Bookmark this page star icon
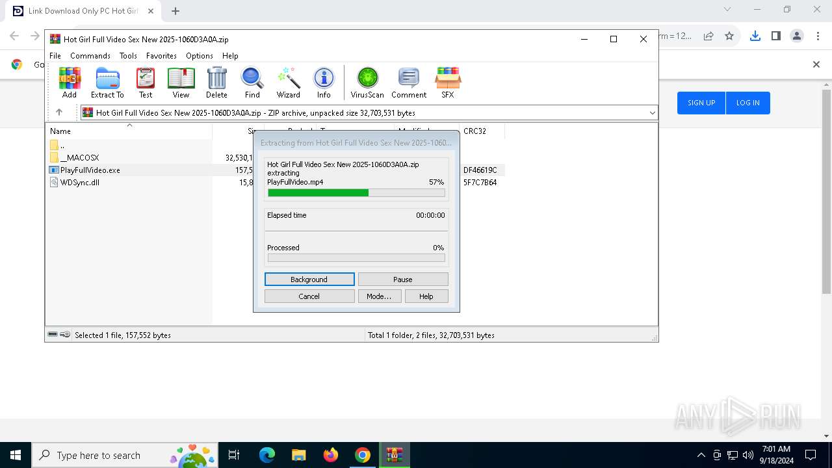The width and height of the screenshot is (832, 468). (x=729, y=36)
